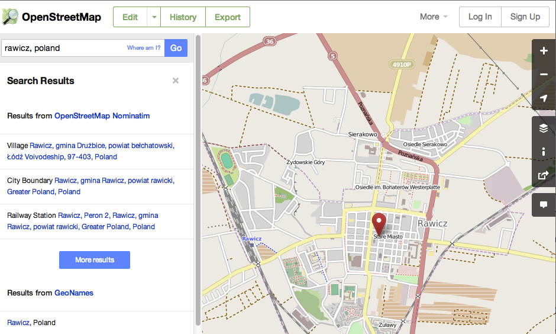Click the OpenStreetMap magnifier logo
Screen dimensions: 556x334
[10, 17]
